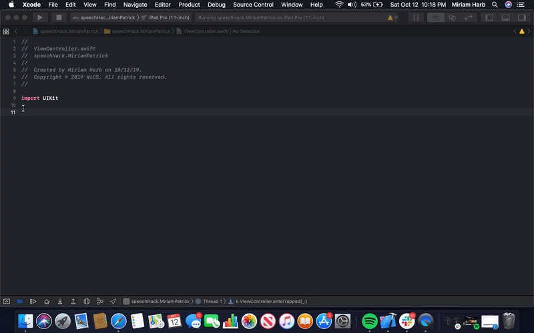Open the Debug menu

coord(216,5)
